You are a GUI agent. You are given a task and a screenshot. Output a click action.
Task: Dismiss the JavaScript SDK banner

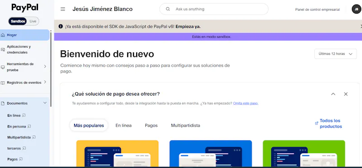click(x=361, y=27)
